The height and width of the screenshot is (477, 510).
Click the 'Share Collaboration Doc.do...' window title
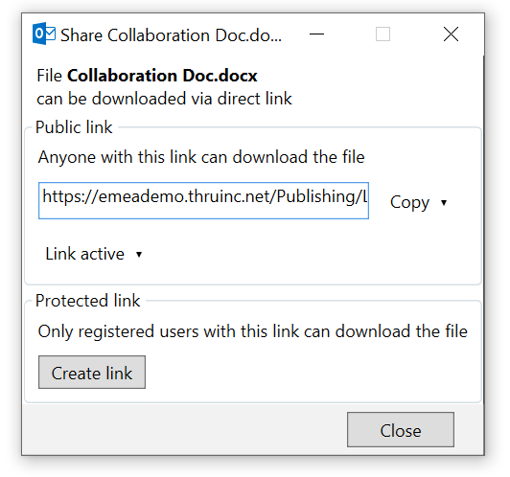pos(171,35)
